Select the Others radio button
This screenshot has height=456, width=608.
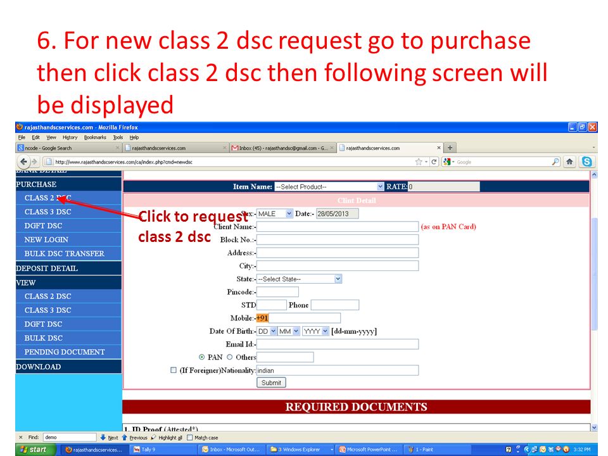[x=229, y=357]
